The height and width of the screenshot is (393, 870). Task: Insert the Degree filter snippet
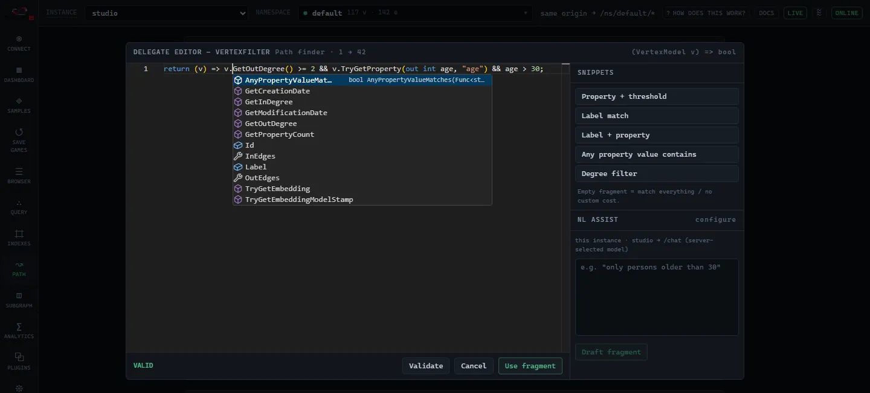pyautogui.click(x=657, y=174)
